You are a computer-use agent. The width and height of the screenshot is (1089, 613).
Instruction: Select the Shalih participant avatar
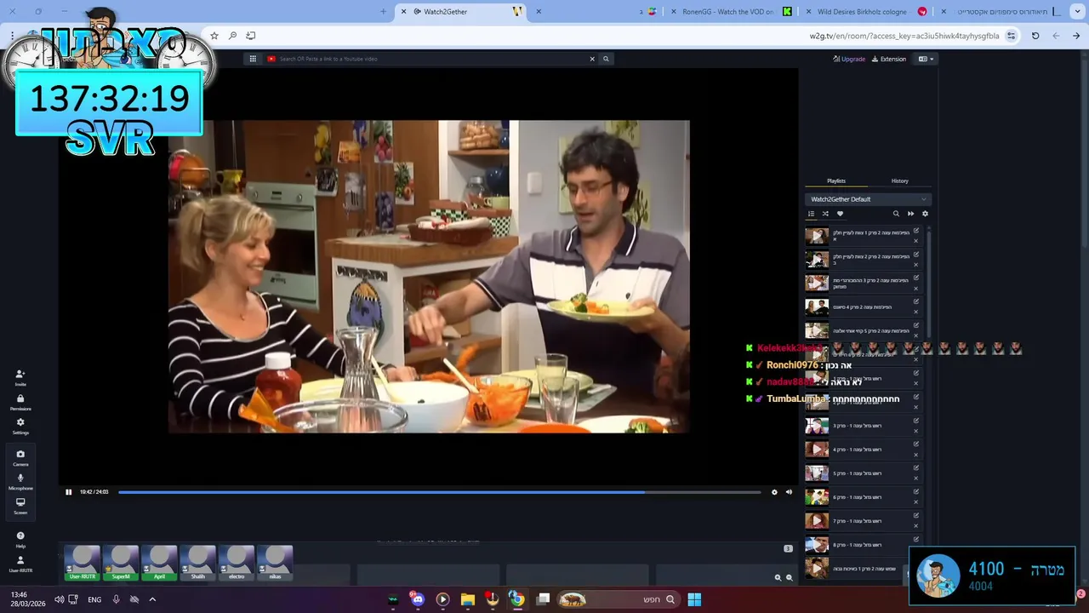click(x=197, y=563)
